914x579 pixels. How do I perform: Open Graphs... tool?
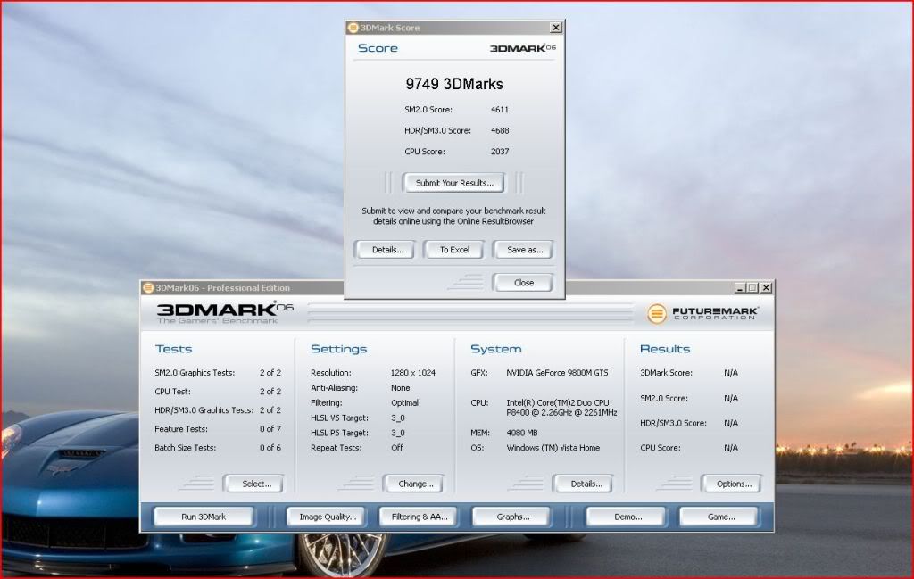tap(512, 517)
